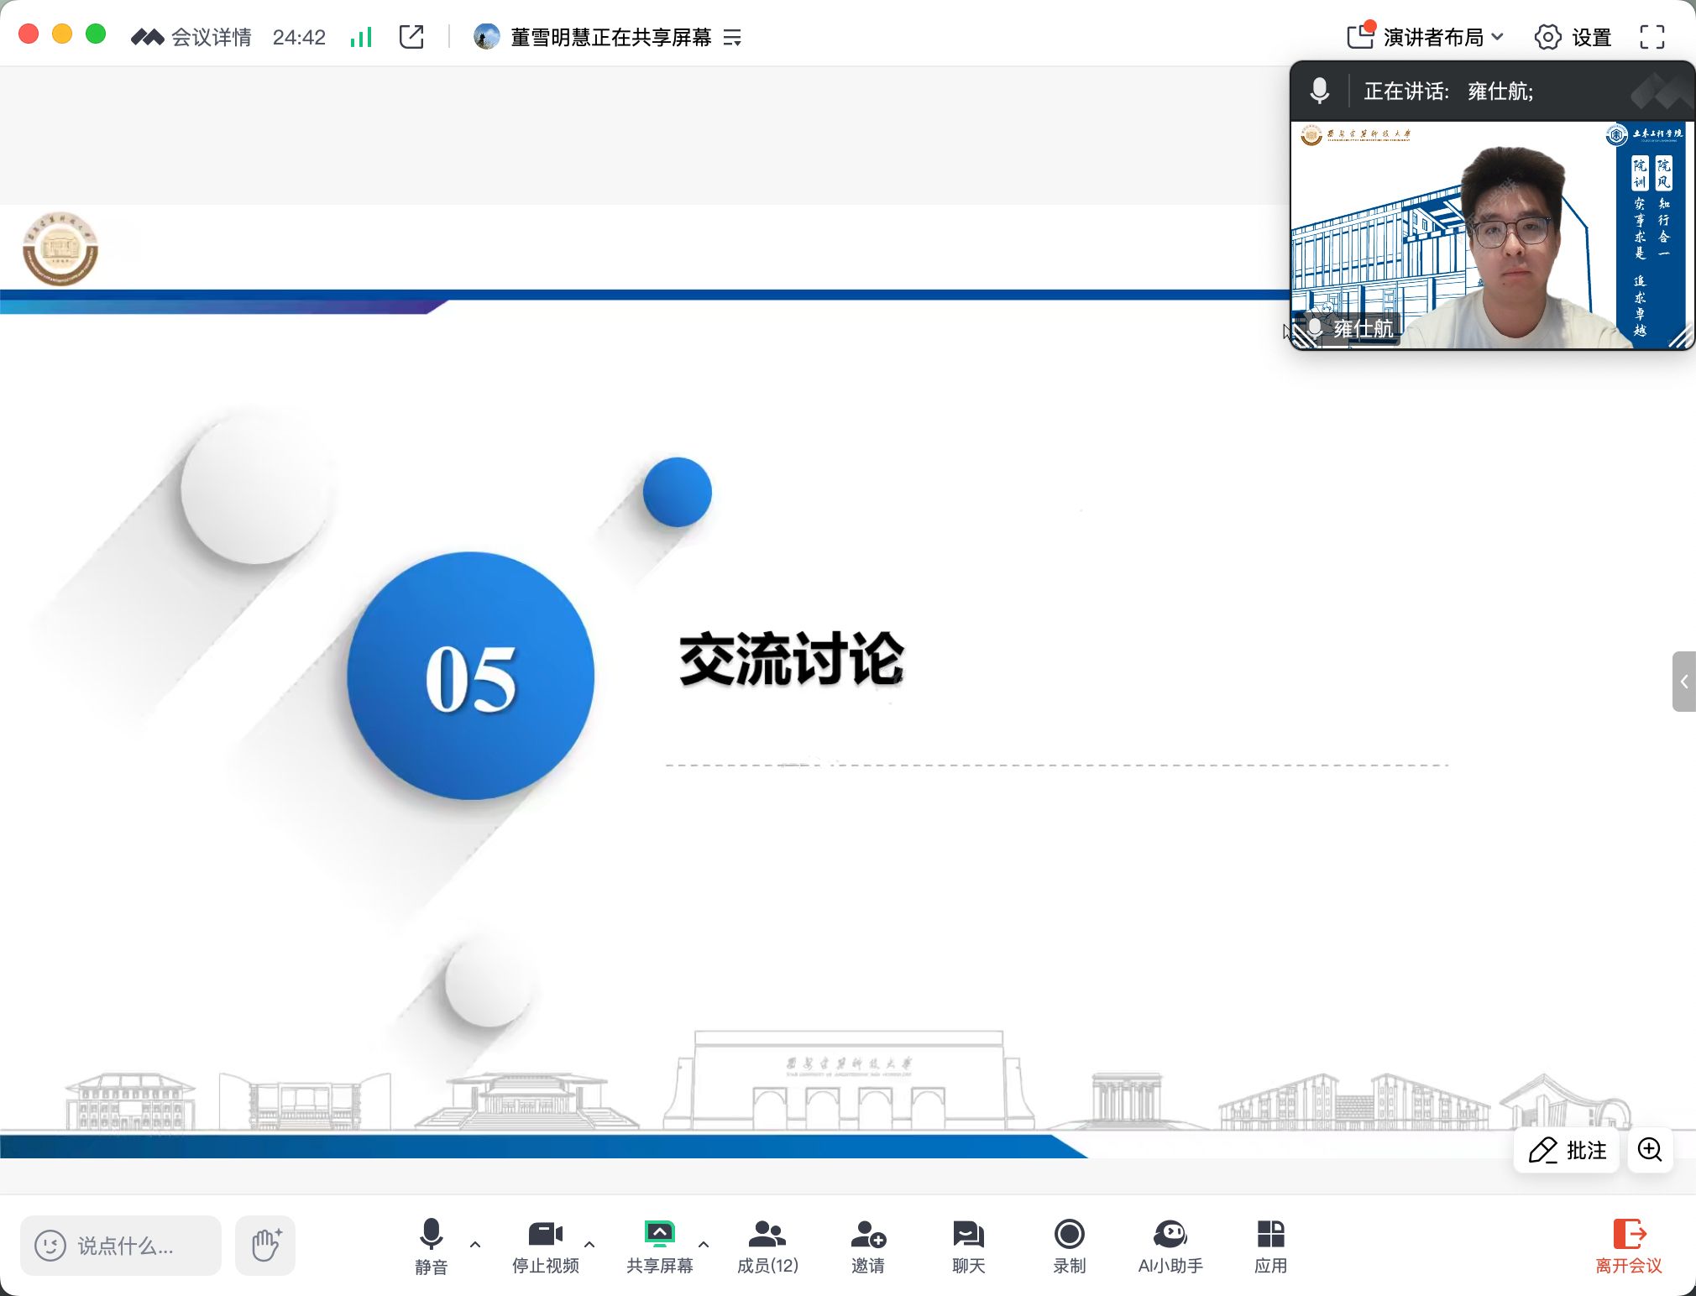Open the 聊天 chat panel
This screenshot has height=1296, width=1696.
coord(968,1245)
